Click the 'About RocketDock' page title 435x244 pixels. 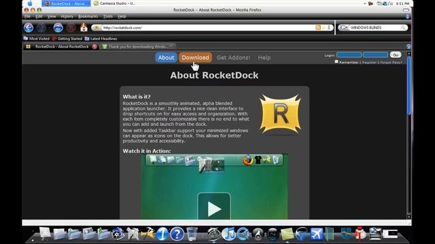215,75
